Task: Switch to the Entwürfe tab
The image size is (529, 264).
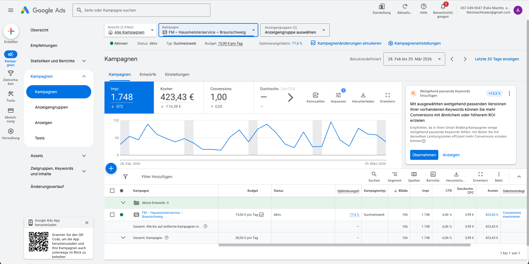Action: (148, 74)
